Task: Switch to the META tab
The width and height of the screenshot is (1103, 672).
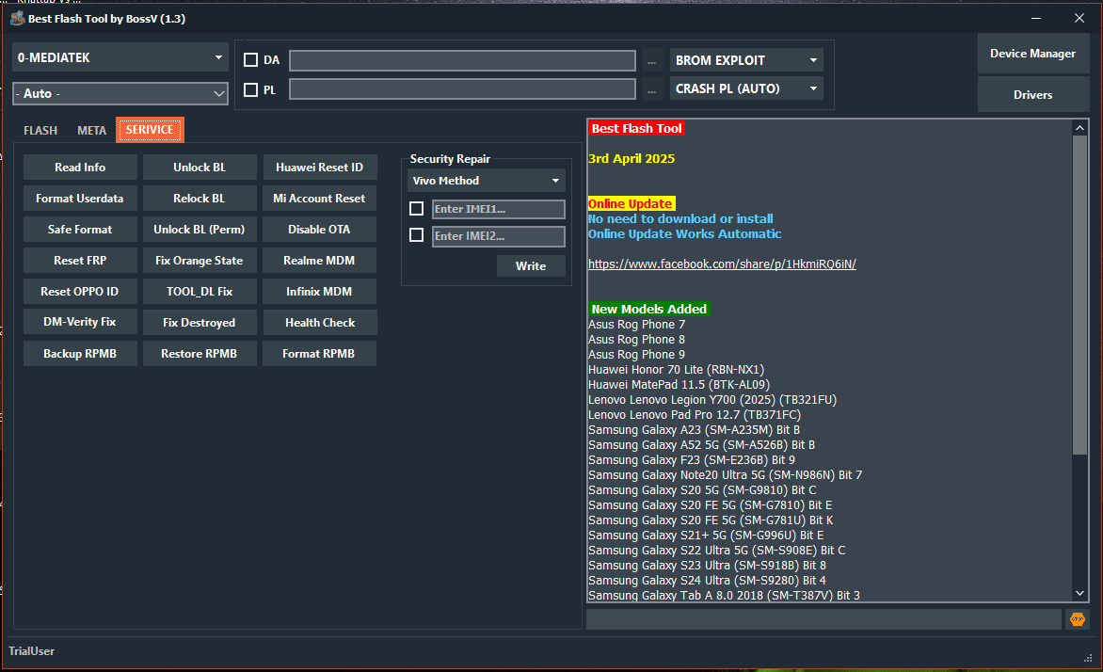Action: click(91, 130)
